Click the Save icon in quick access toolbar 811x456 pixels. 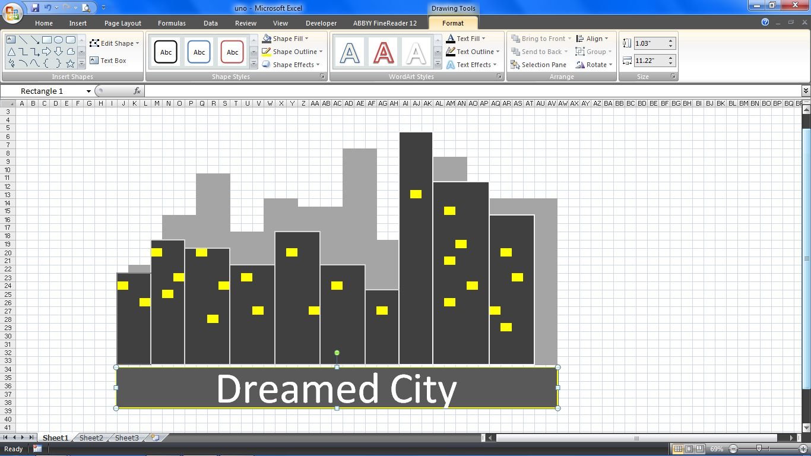click(x=35, y=8)
